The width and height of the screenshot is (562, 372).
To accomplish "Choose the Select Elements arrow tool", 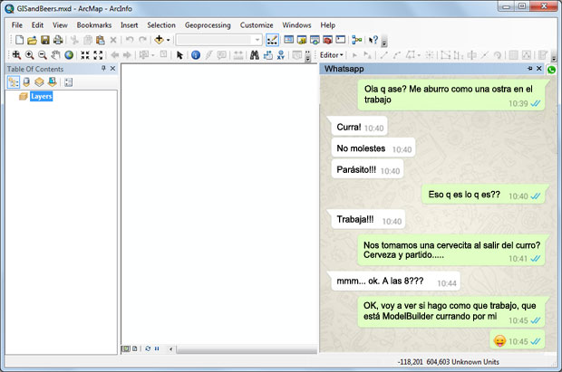I will click(x=179, y=55).
